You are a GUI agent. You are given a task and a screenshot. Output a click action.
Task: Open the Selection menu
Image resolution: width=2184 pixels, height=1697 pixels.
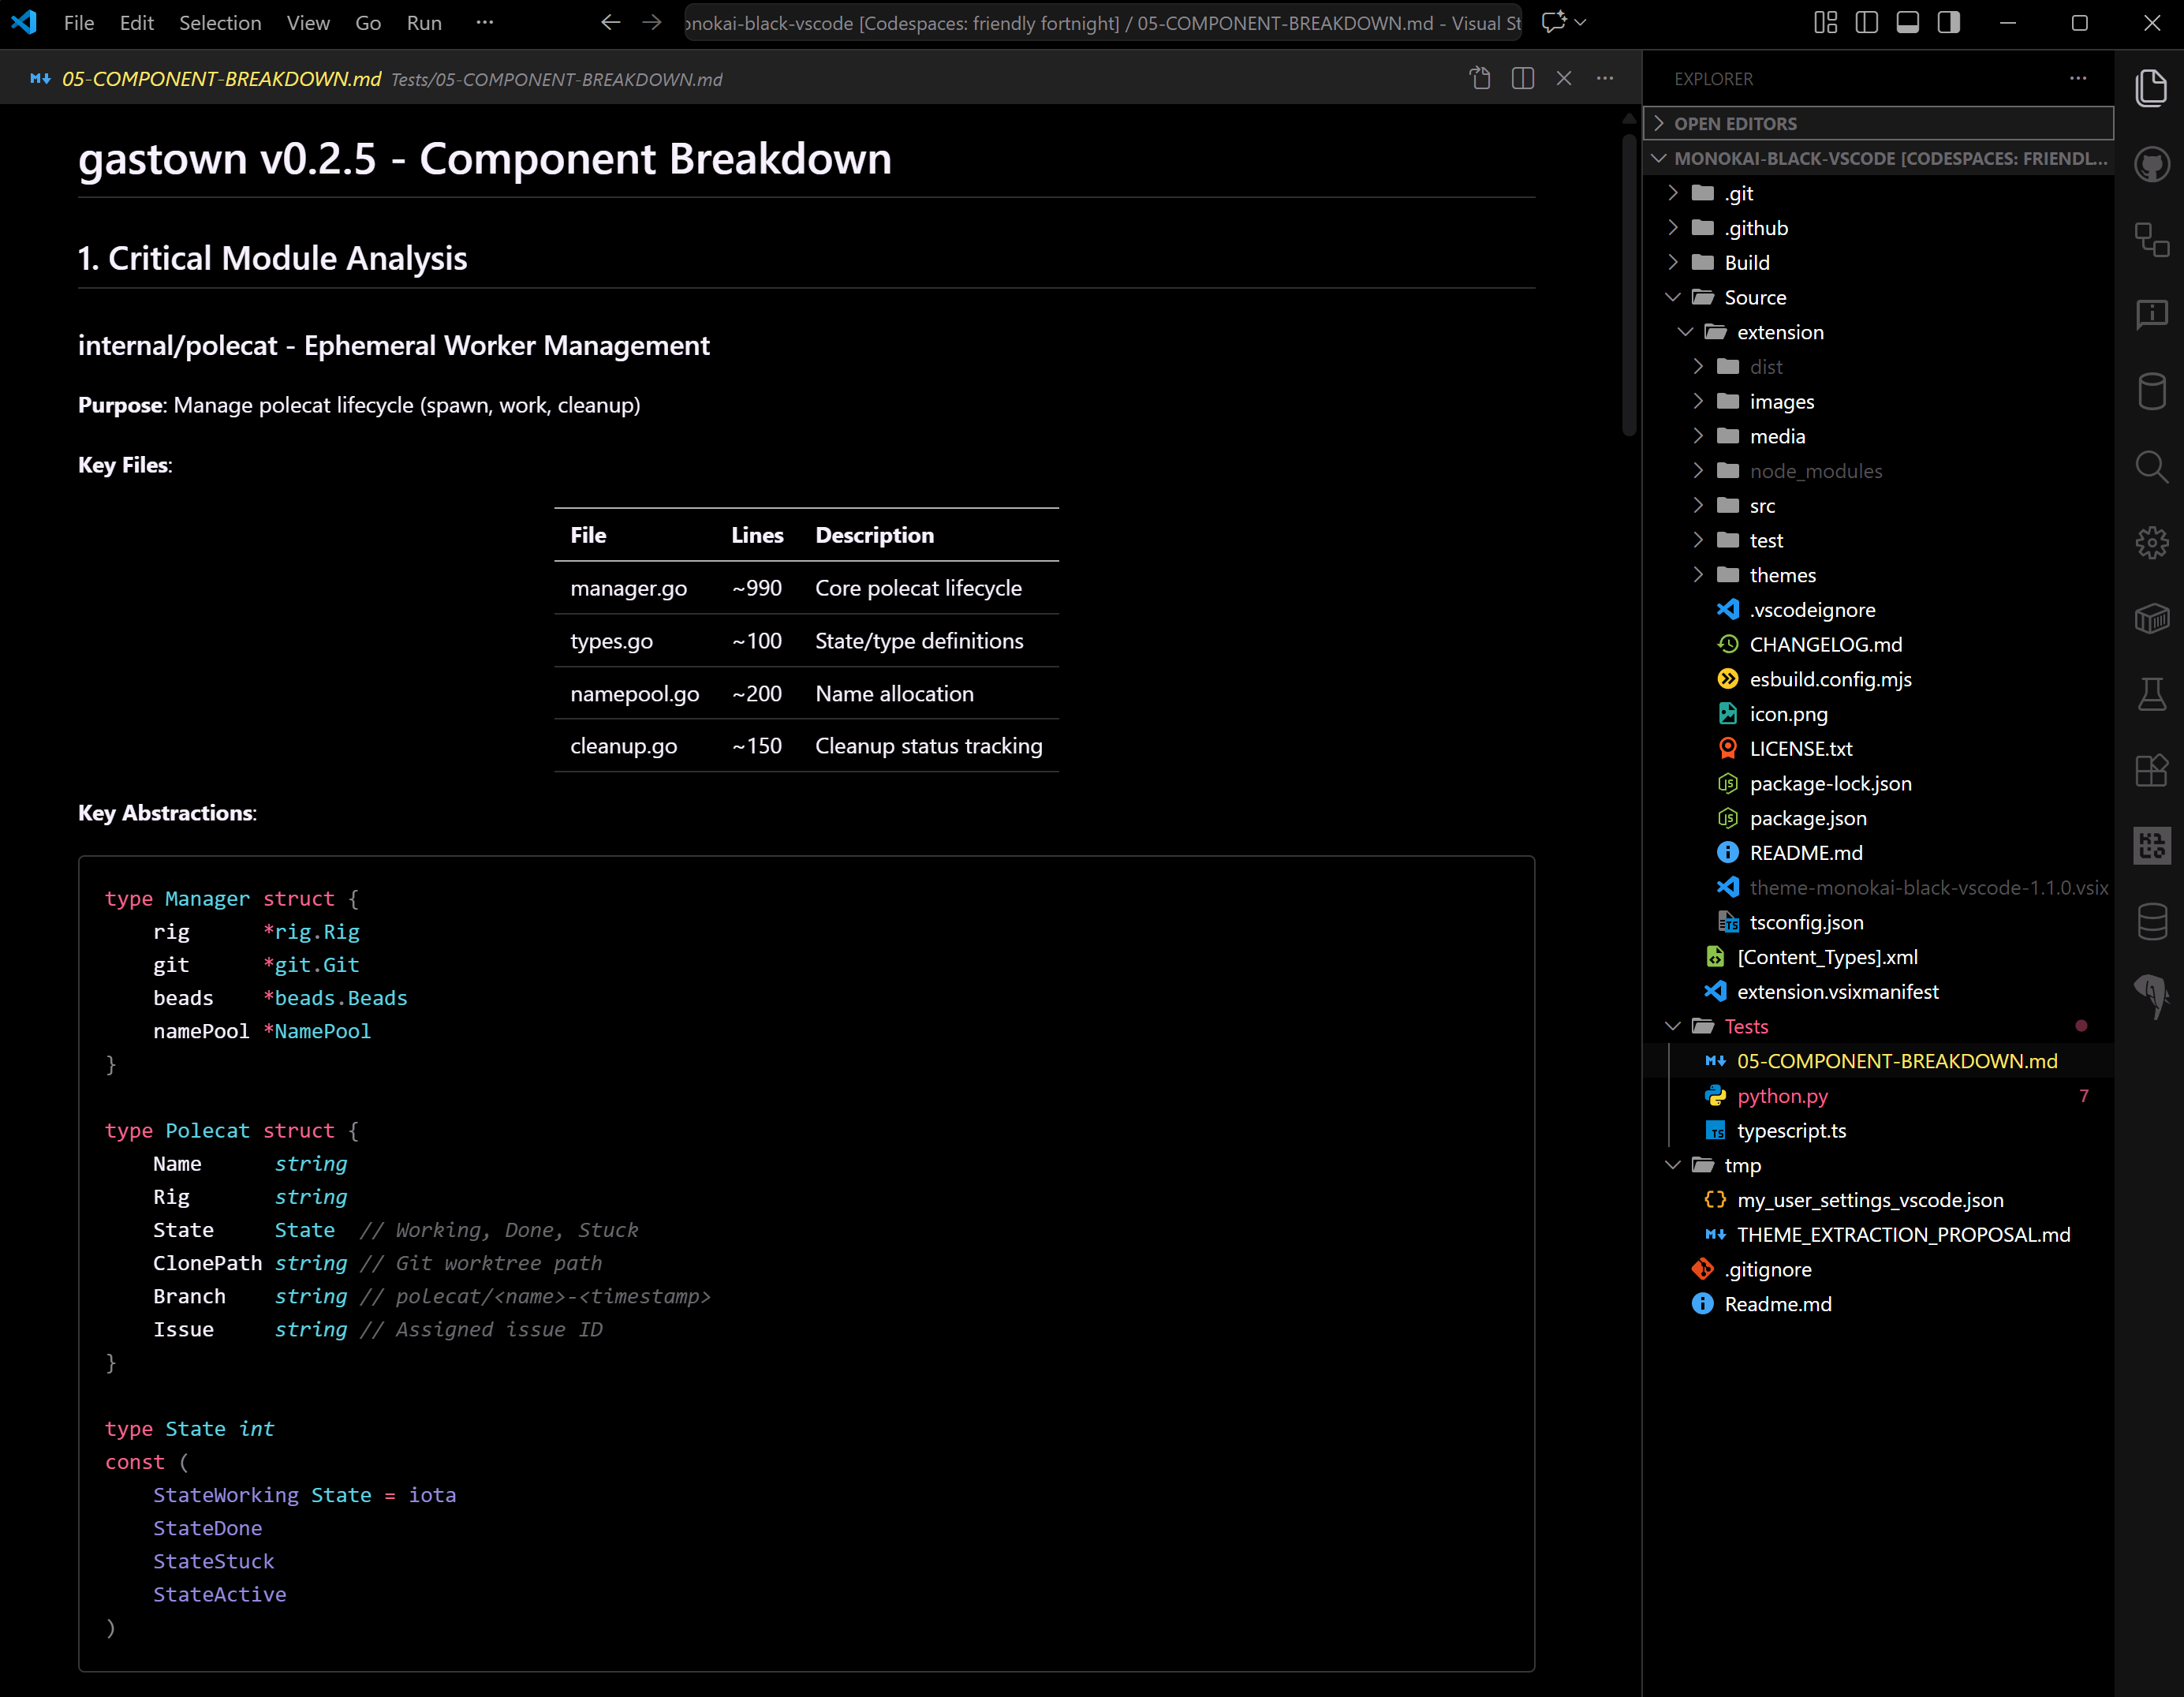tap(220, 22)
